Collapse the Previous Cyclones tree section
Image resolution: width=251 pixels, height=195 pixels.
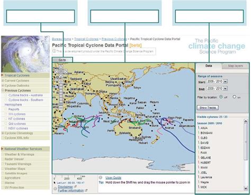(x=3, y=90)
